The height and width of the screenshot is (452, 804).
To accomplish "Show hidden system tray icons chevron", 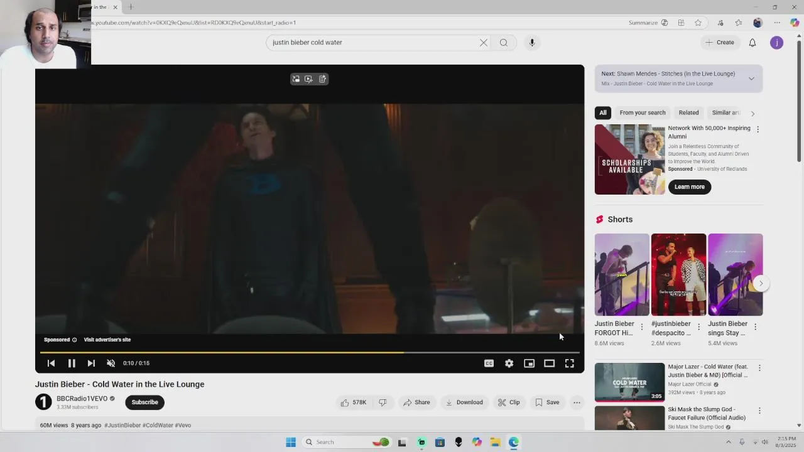I will (x=729, y=442).
